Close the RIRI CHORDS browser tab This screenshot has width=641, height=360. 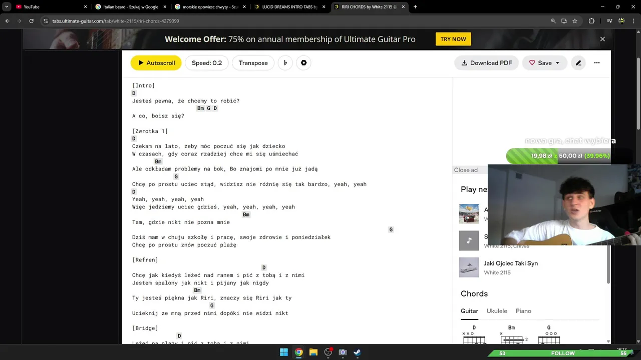coord(403,7)
